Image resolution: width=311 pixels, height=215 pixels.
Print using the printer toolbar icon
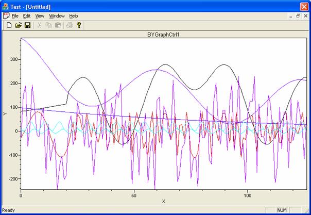coord(70,25)
